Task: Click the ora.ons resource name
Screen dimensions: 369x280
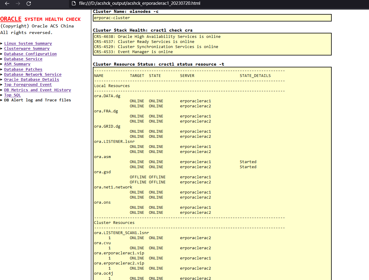Action: [x=102, y=202]
